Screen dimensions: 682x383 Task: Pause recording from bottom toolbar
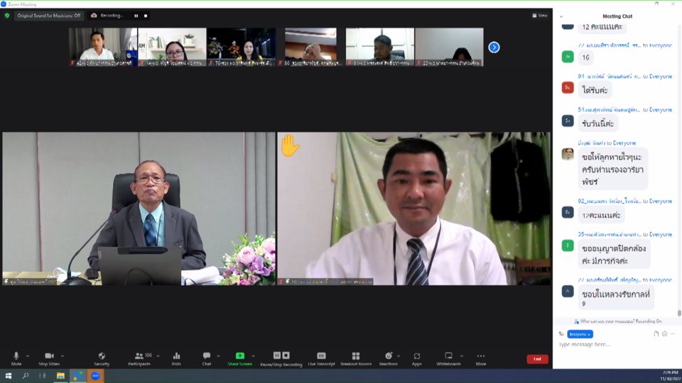point(276,355)
